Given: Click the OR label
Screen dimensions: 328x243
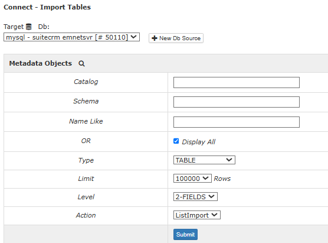Looking at the screenshot, I should click(86, 141).
